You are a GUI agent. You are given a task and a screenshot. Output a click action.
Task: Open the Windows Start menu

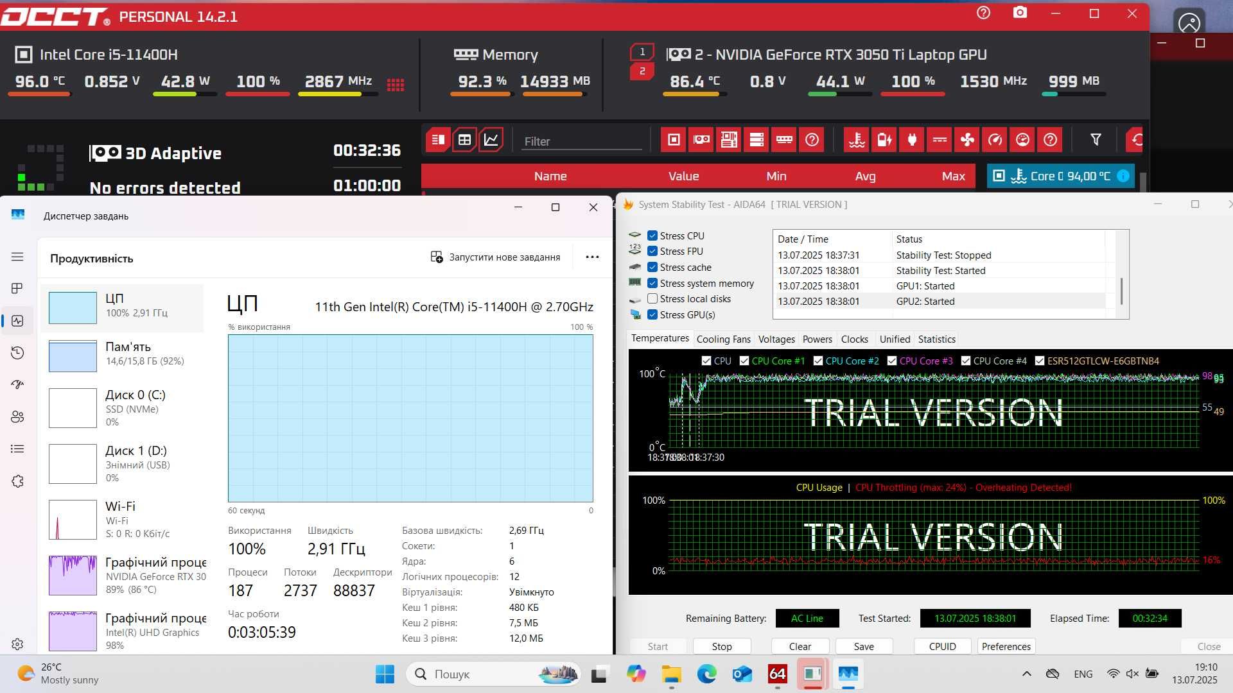385,674
